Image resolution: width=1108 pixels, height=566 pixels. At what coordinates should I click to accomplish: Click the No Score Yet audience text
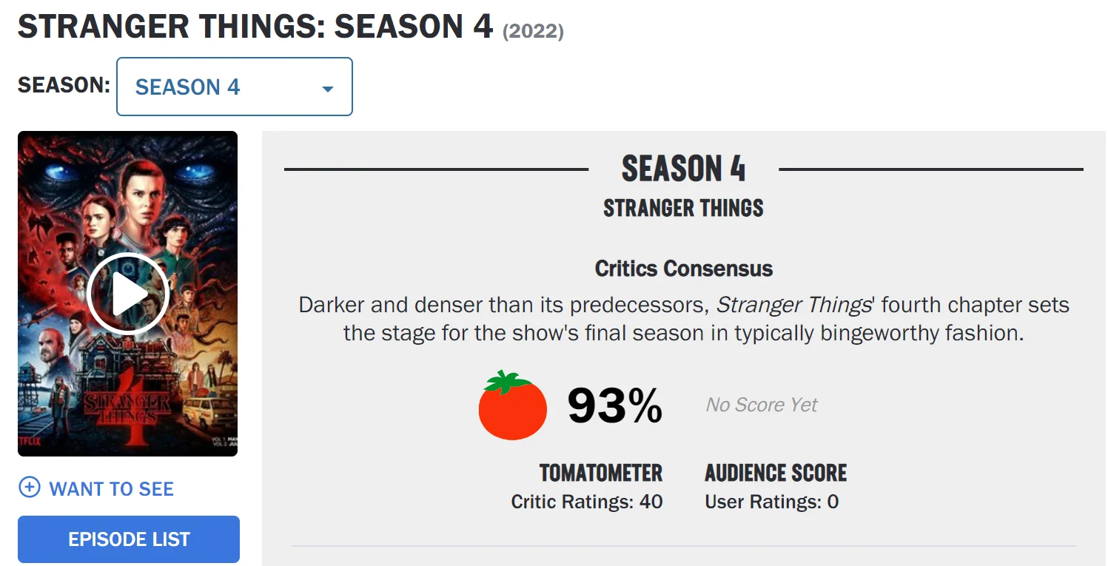762,405
